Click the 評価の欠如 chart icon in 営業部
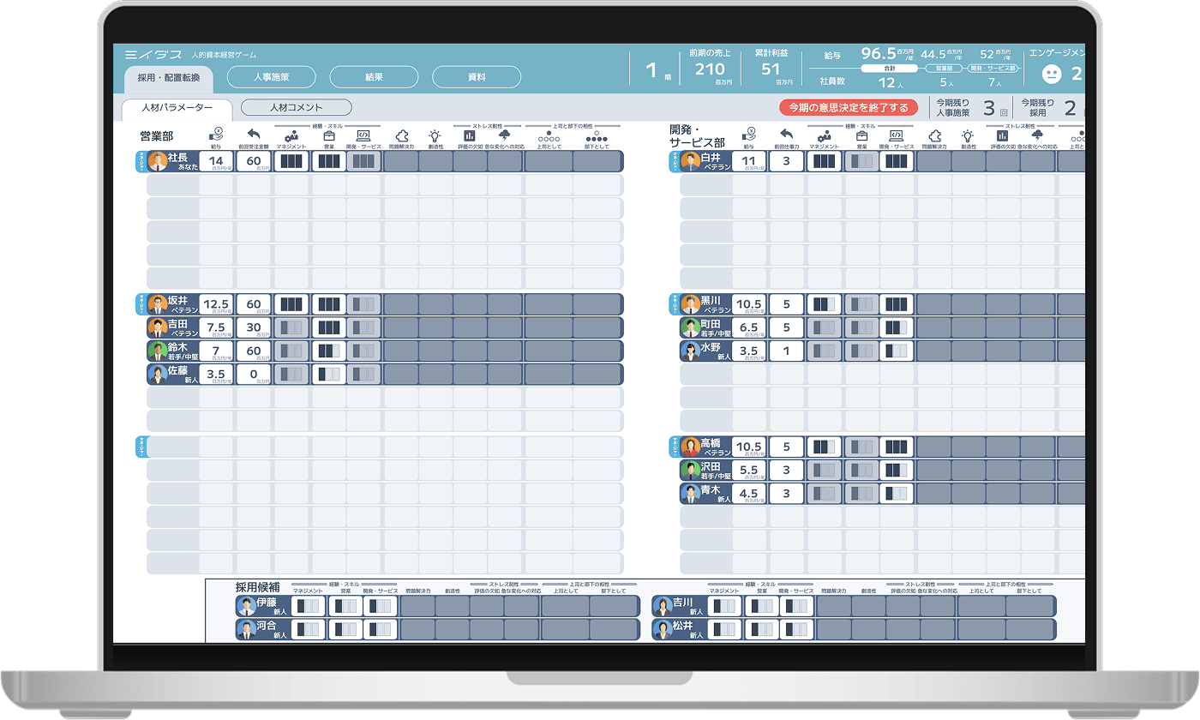The image size is (1200, 720). point(469,135)
